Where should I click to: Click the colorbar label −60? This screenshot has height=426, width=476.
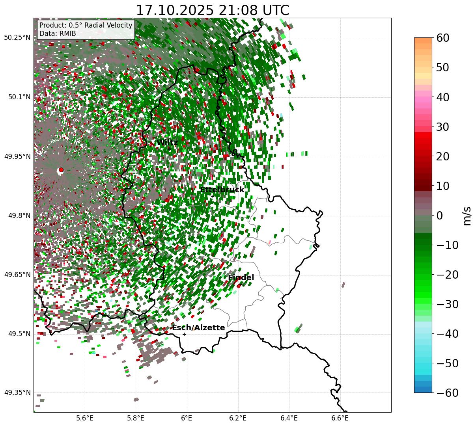pos(447,393)
